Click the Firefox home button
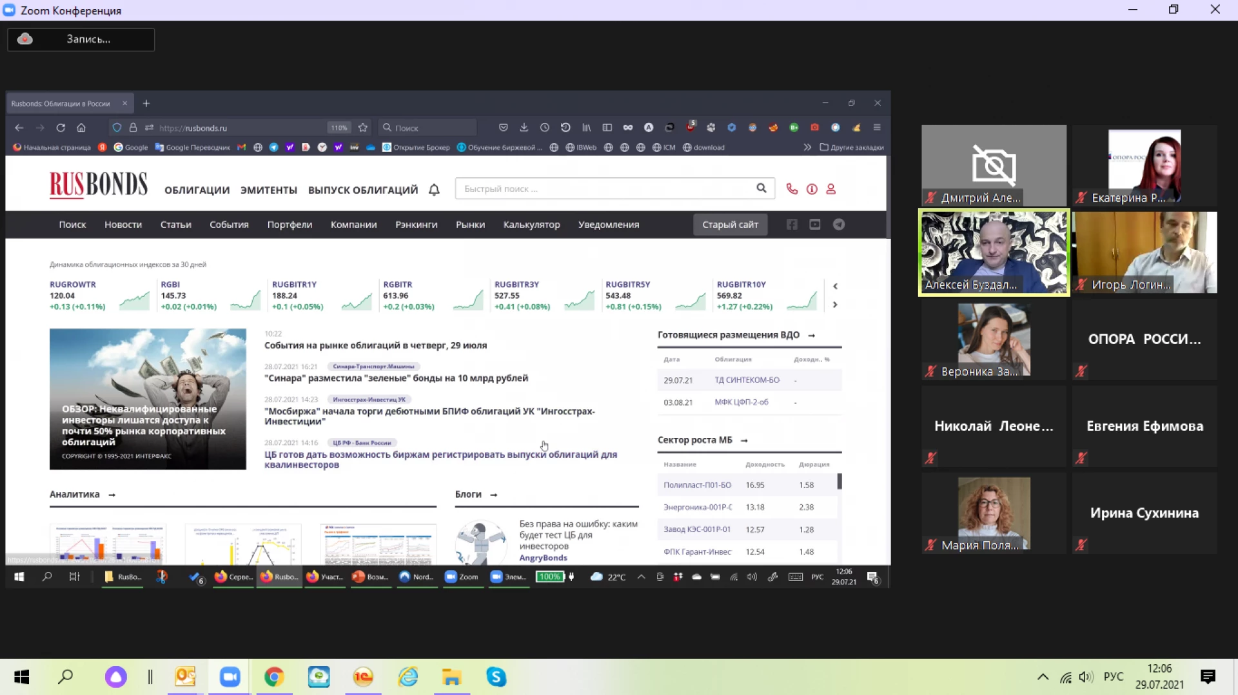This screenshot has height=695, width=1238. click(81, 128)
